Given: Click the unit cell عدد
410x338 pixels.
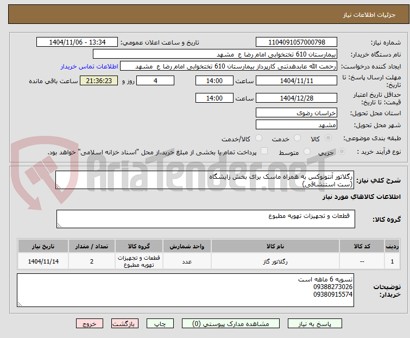Looking at the screenshot, I should click(x=187, y=261).
